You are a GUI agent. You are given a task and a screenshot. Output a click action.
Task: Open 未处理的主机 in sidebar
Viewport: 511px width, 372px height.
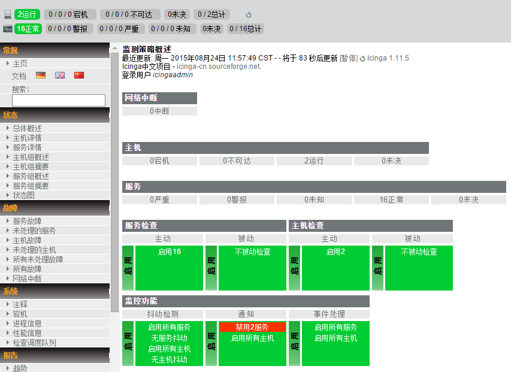tap(35, 250)
